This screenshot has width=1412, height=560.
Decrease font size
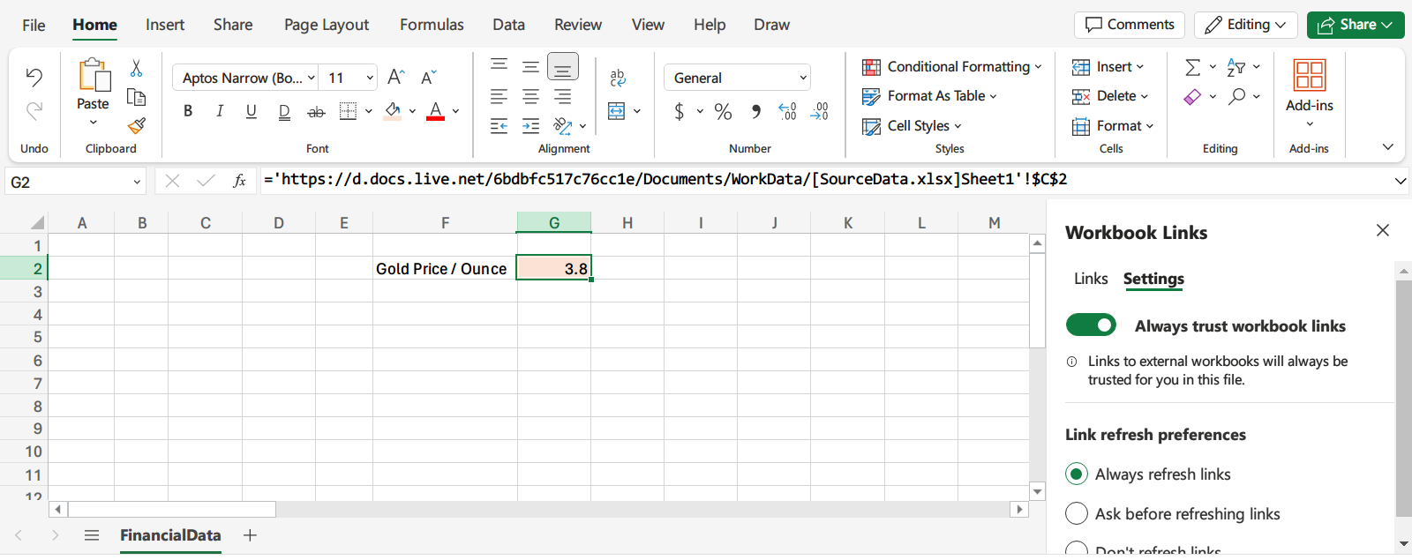coord(429,78)
